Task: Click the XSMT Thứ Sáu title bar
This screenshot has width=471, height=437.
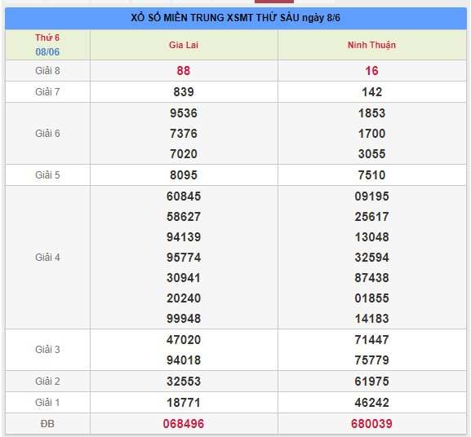Action: point(235,18)
